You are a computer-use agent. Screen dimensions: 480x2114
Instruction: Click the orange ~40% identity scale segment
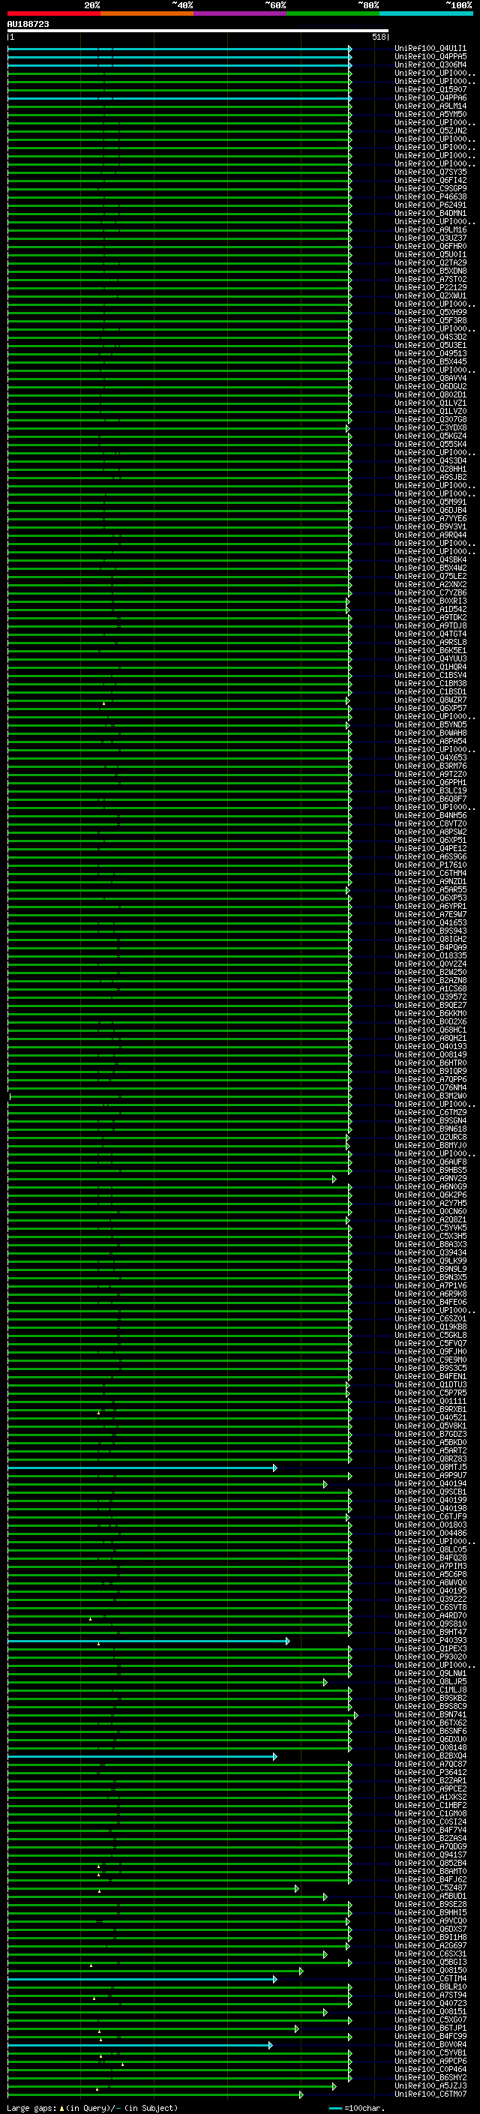click(147, 13)
